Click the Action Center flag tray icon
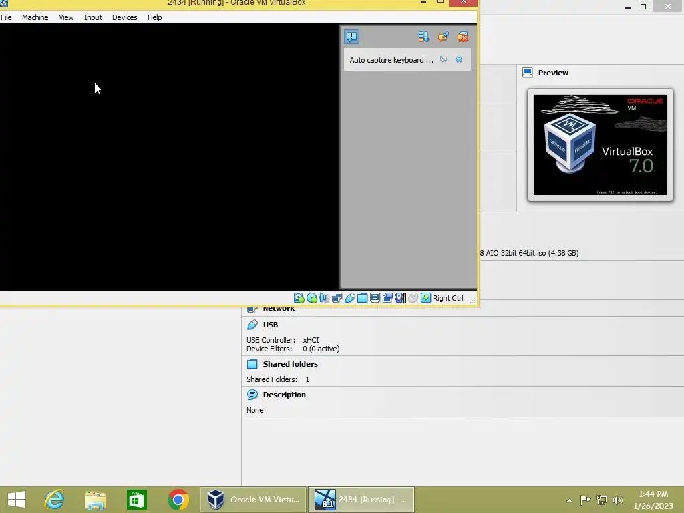 point(585,500)
